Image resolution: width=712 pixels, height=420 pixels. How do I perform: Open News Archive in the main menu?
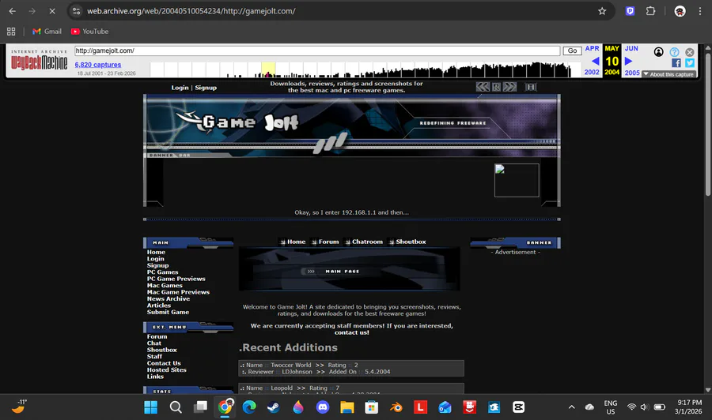pos(168,298)
